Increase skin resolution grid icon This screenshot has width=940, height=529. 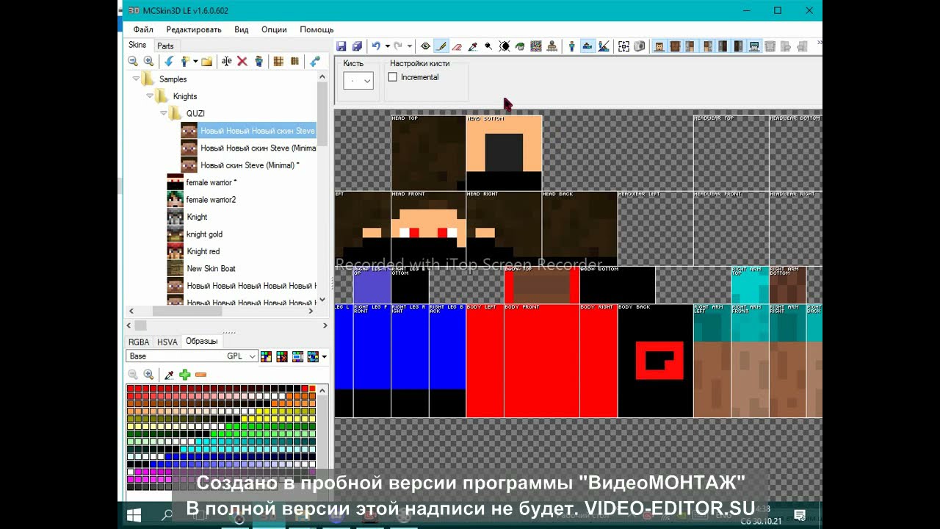tap(294, 62)
